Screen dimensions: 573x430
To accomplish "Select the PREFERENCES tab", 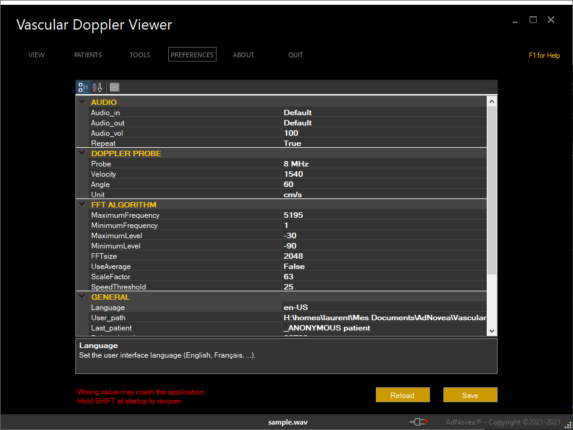I will 192,54.
